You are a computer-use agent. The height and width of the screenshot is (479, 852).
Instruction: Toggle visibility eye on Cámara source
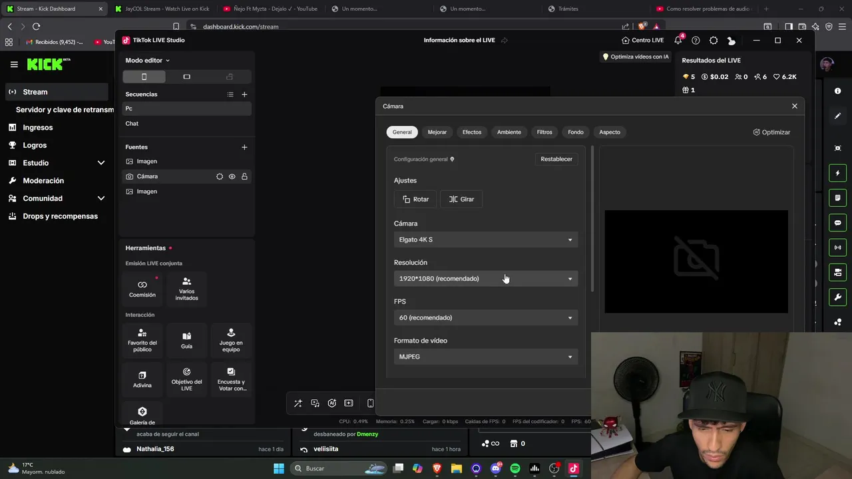[x=232, y=176]
